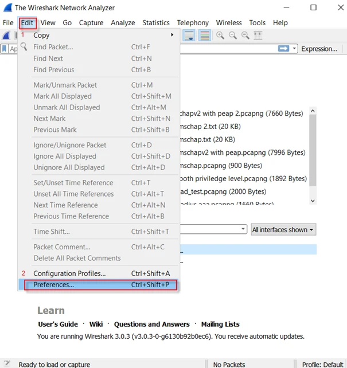
Task: Click the blue apply filter arrow
Action: pyautogui.click(x=283, y=49)
